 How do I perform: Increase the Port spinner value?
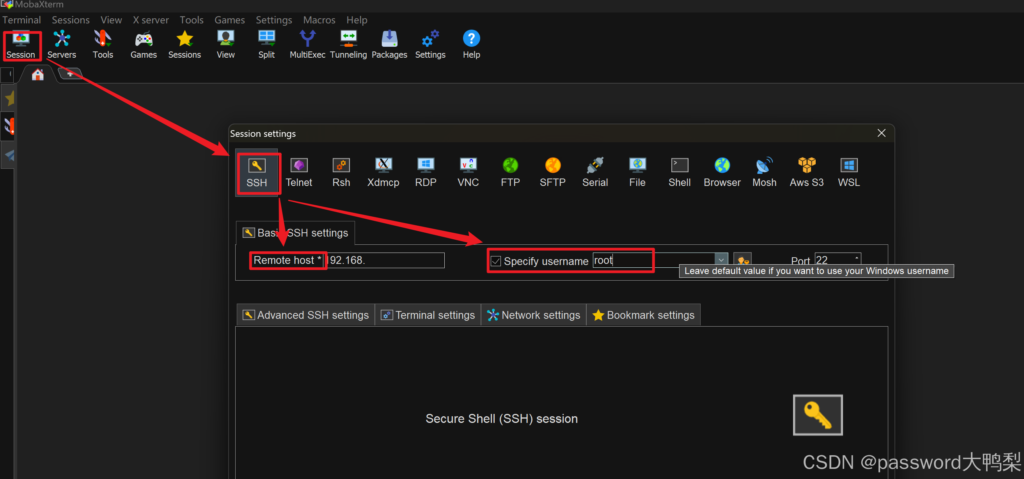pyautogui.click(x=857, y=257)
